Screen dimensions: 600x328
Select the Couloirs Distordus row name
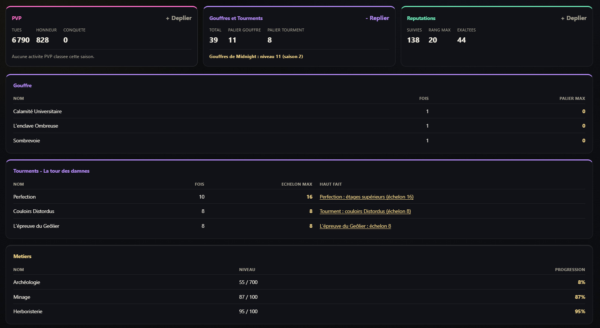pyautogui.click(x=34, y=211)
